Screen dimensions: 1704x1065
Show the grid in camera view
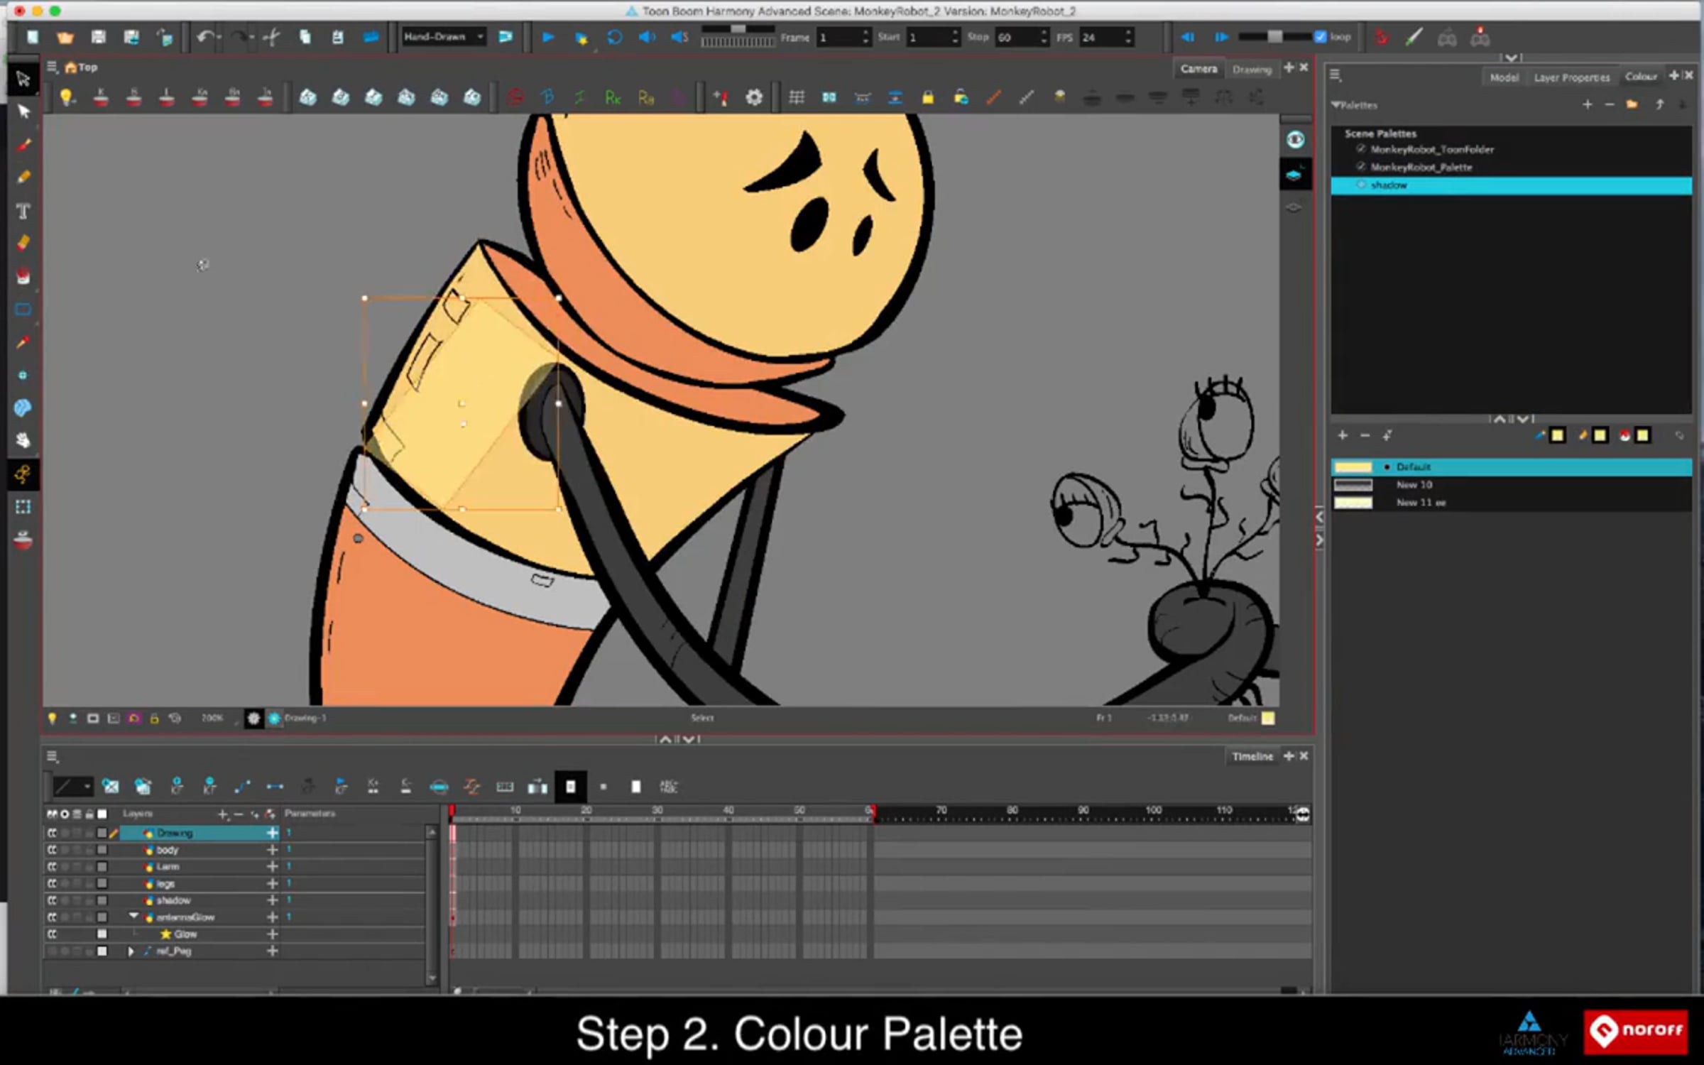[x=797, y=97]
